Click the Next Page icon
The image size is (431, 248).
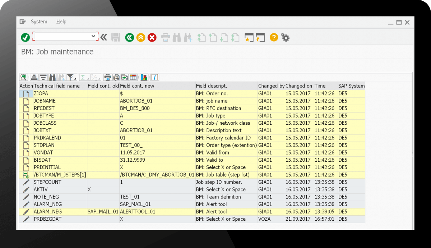coord(224,37)
